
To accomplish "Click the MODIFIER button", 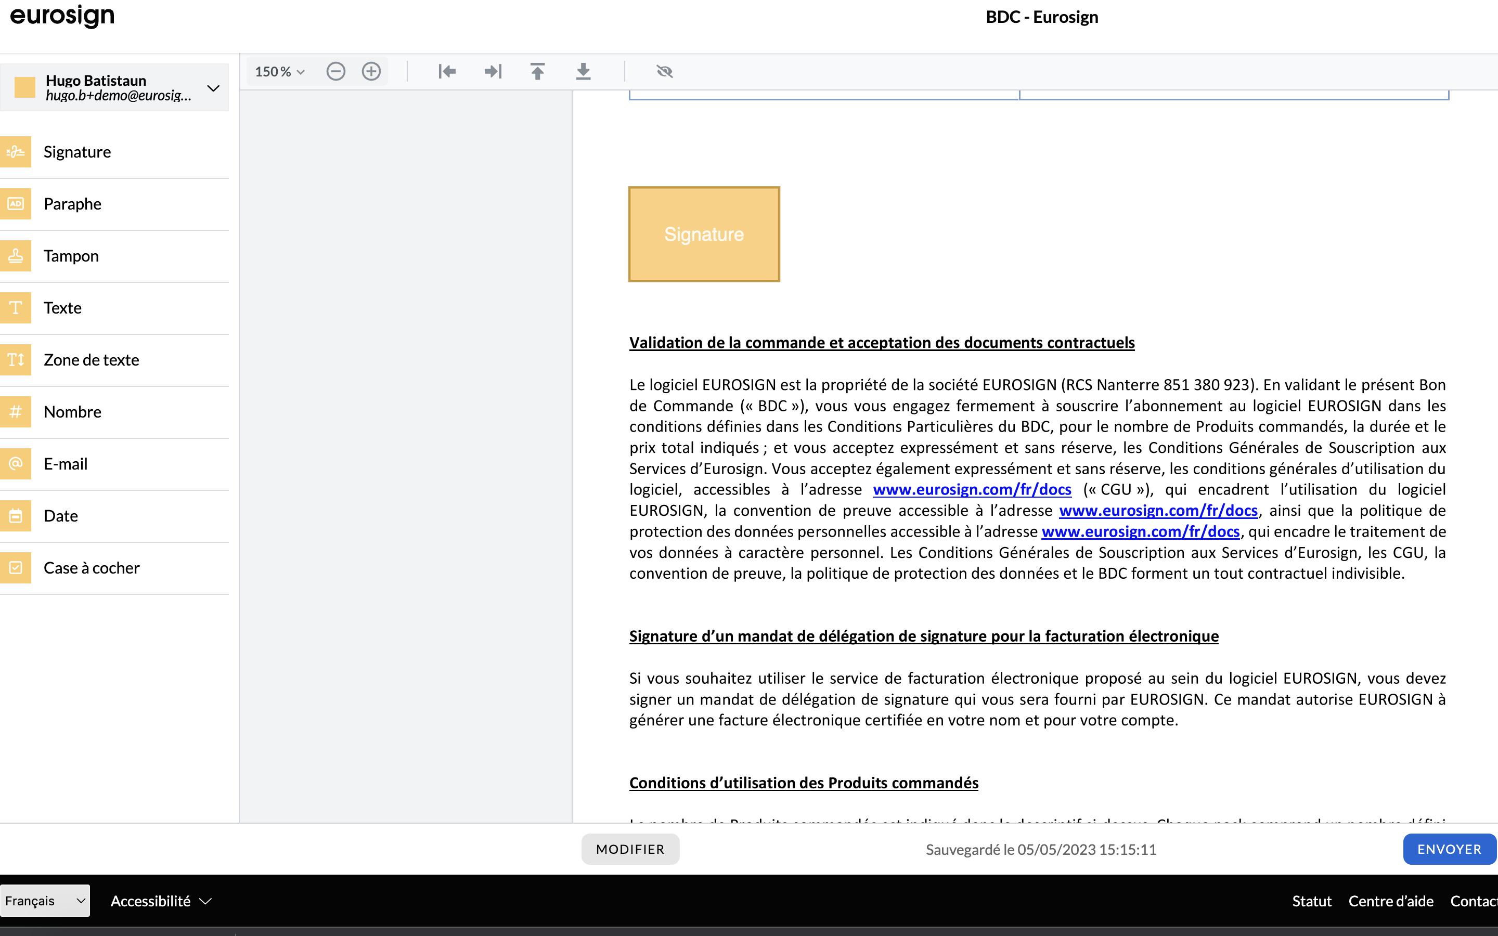I will tap(630, 849).
